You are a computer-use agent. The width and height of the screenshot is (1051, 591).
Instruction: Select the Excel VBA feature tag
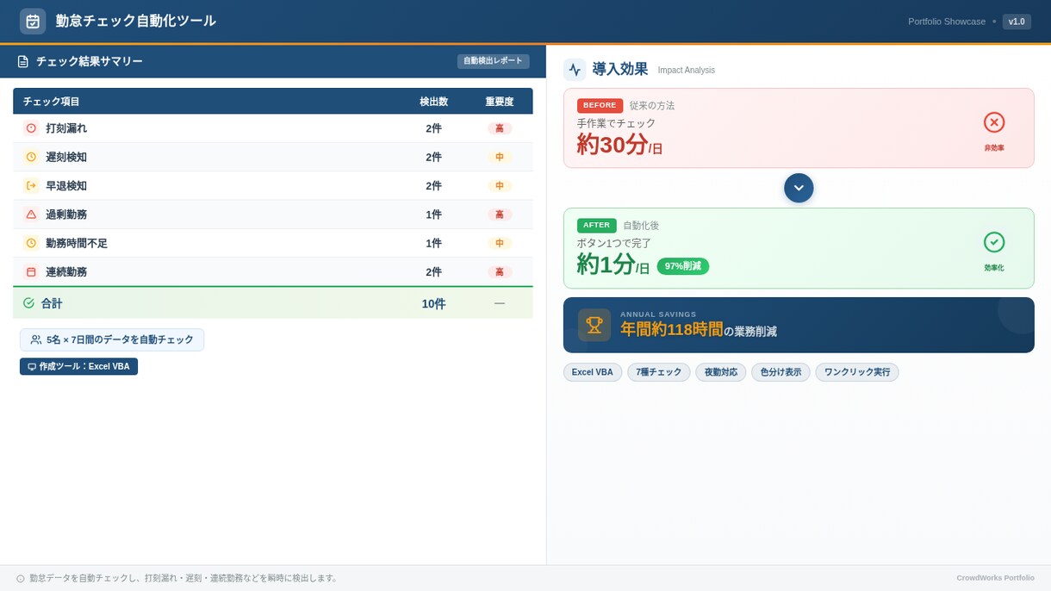coord(593,372)
